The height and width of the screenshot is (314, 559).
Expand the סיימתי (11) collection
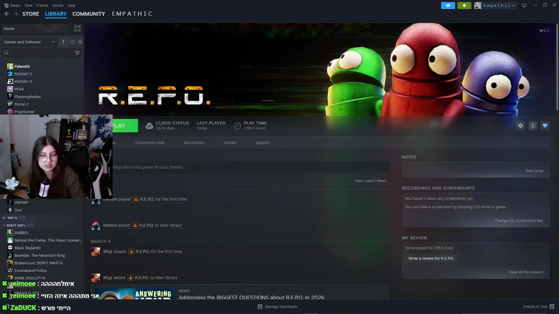[13, 218]
